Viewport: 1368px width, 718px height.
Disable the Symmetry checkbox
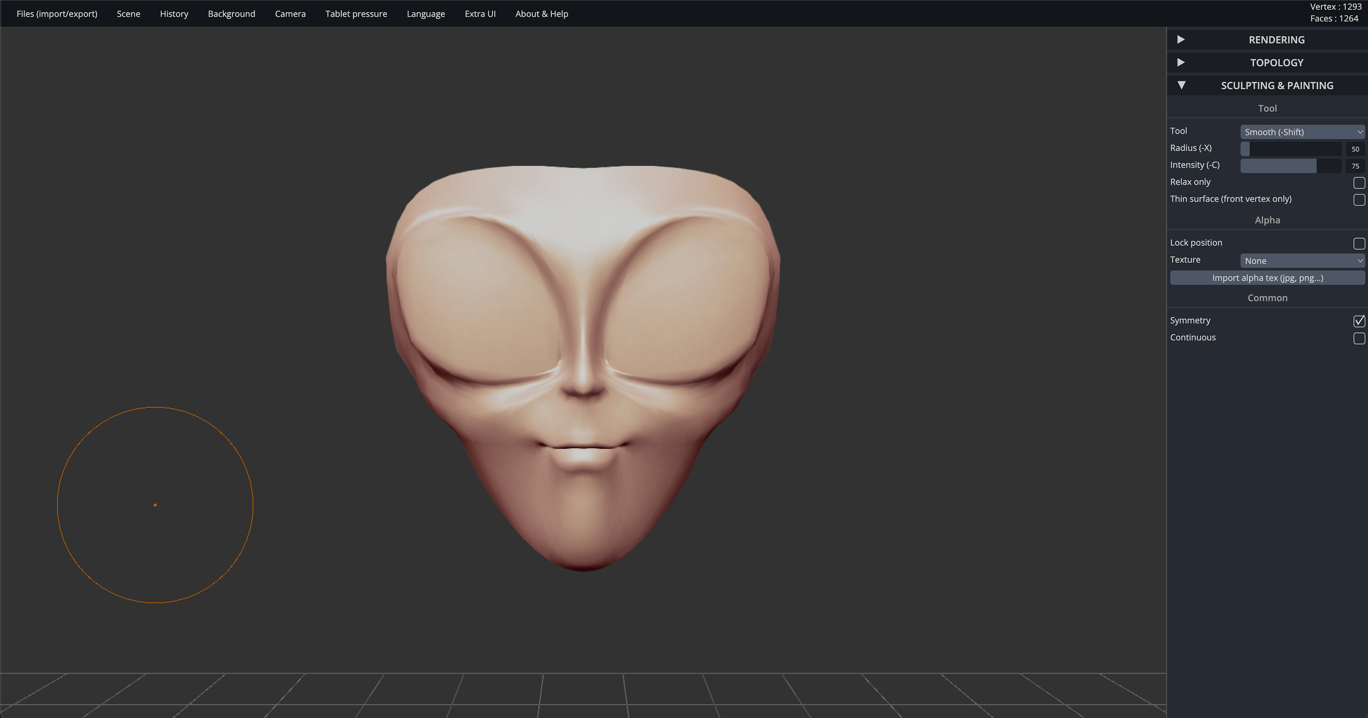coord(1359,321)
